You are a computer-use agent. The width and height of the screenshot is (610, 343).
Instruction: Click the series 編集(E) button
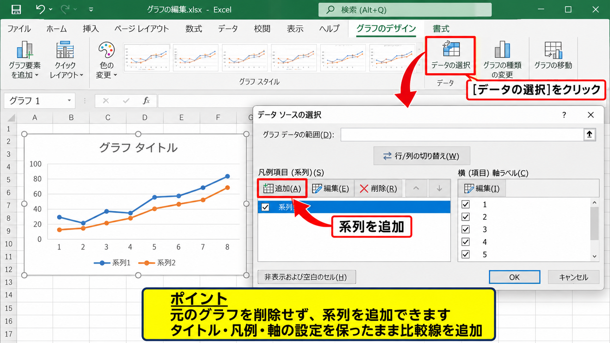pyautogui.click(x=331, y=188)
